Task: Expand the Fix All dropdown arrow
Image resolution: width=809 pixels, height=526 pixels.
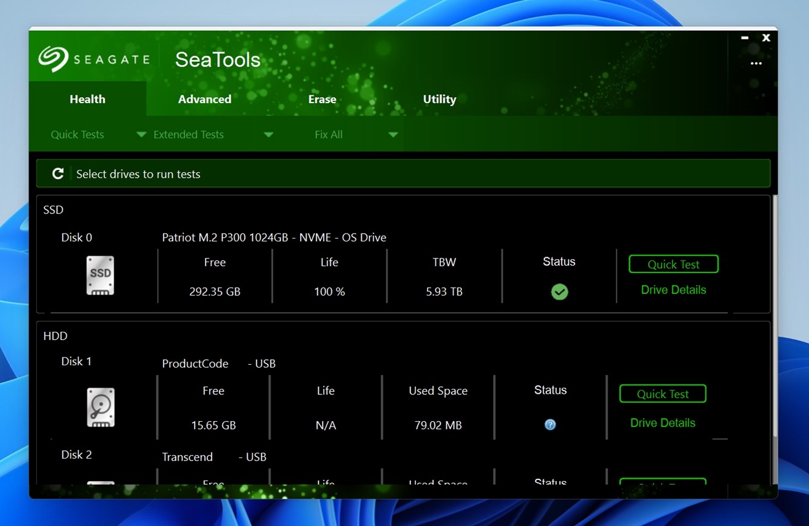Action: (x=393, y=135)
